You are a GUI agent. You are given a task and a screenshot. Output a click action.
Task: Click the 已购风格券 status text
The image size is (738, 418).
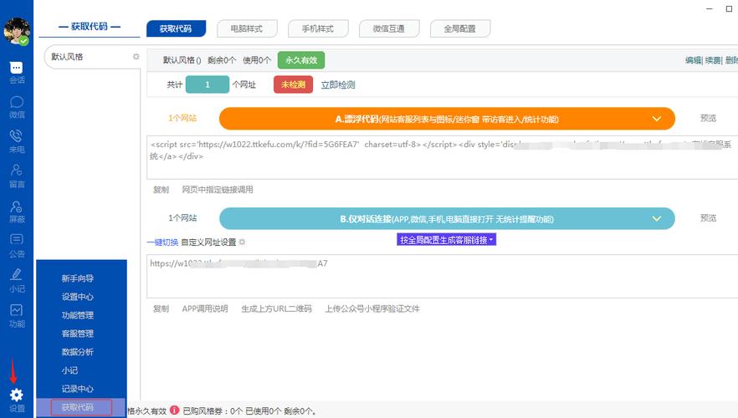point(249,411)
